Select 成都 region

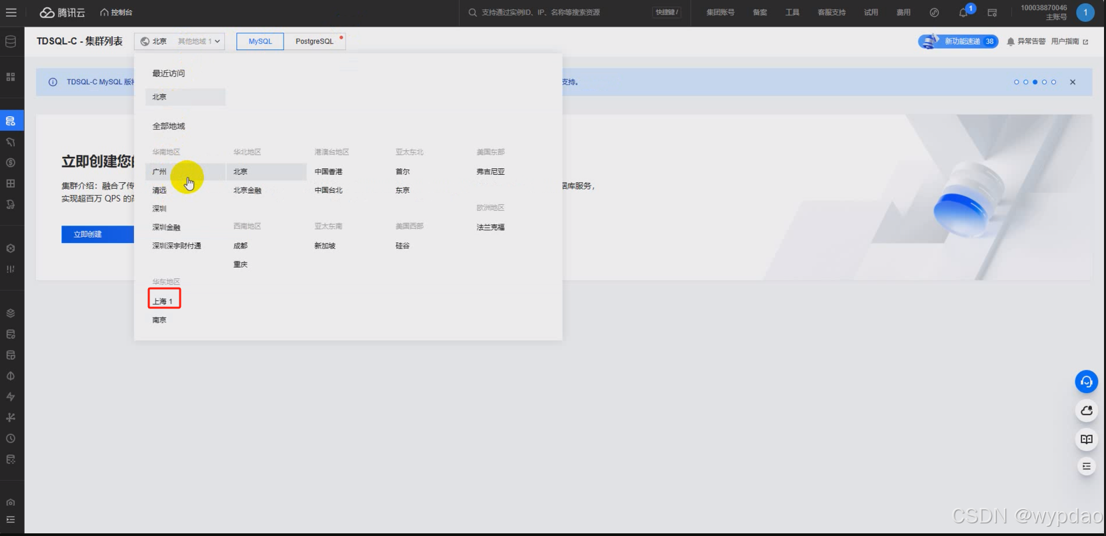pyautogui.click(x=240, y=246)
